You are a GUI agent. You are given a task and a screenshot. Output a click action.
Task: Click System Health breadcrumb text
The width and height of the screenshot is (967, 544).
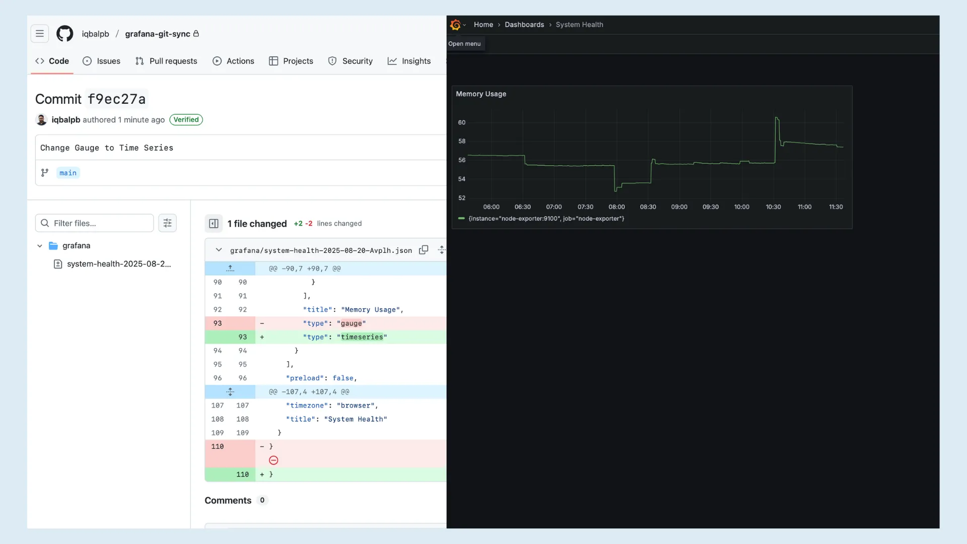point(579,25)
